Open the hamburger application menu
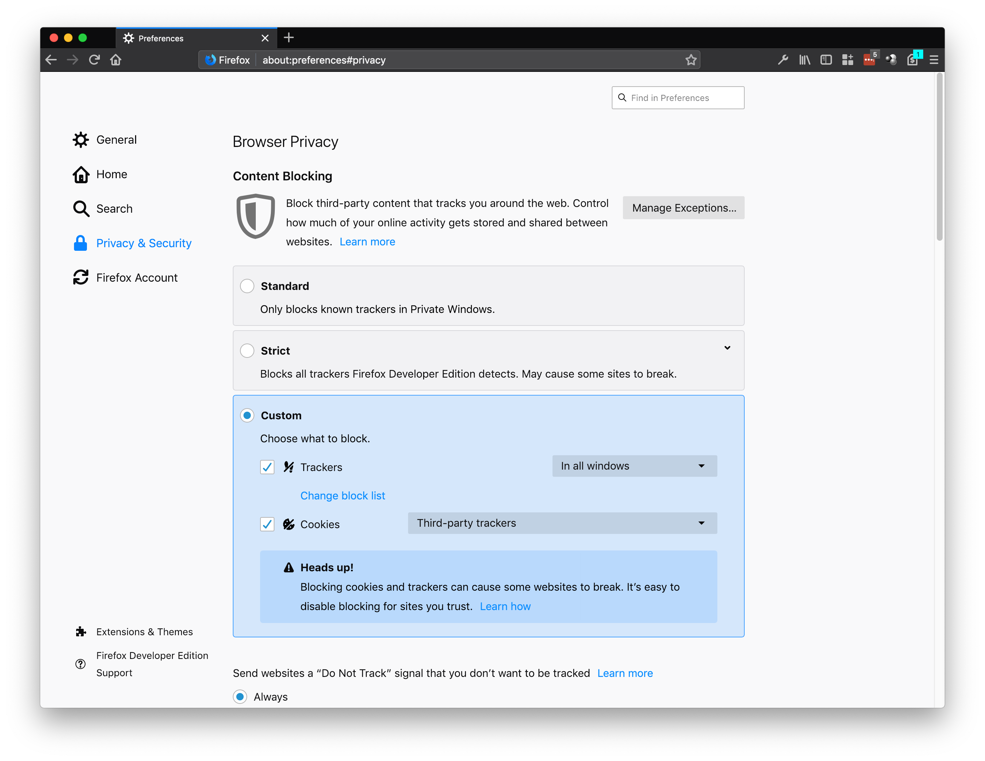This screenshot has width=985, height=761. 934,60
